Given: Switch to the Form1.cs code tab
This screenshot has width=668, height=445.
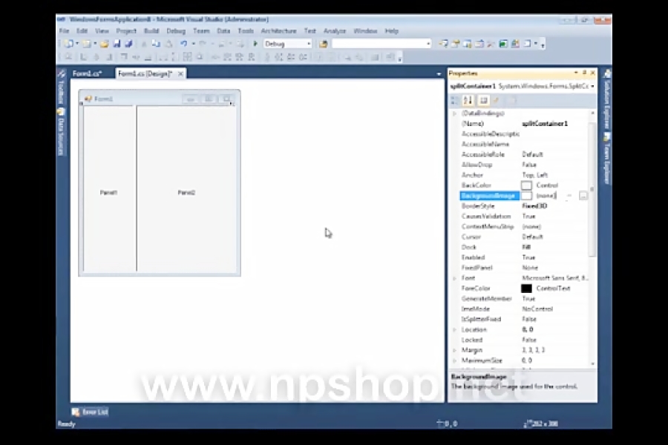Looking at the screenshot, I should point(86,73).
